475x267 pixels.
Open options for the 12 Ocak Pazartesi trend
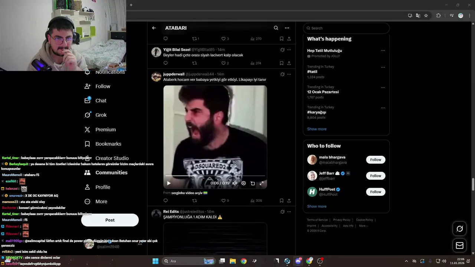[383, 88]
